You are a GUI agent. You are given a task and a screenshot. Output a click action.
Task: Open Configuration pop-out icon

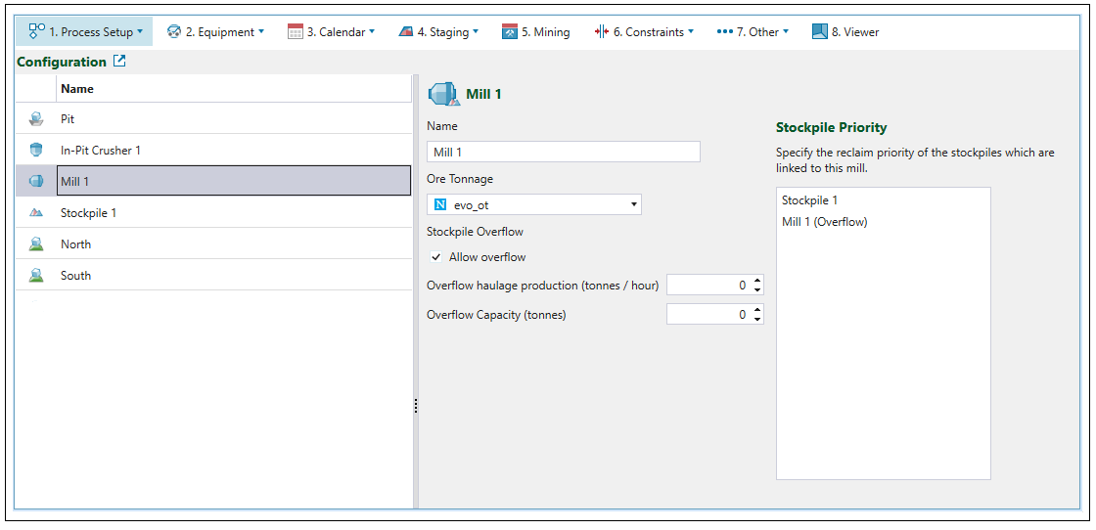pyautogui.click(x=119, y=62)
